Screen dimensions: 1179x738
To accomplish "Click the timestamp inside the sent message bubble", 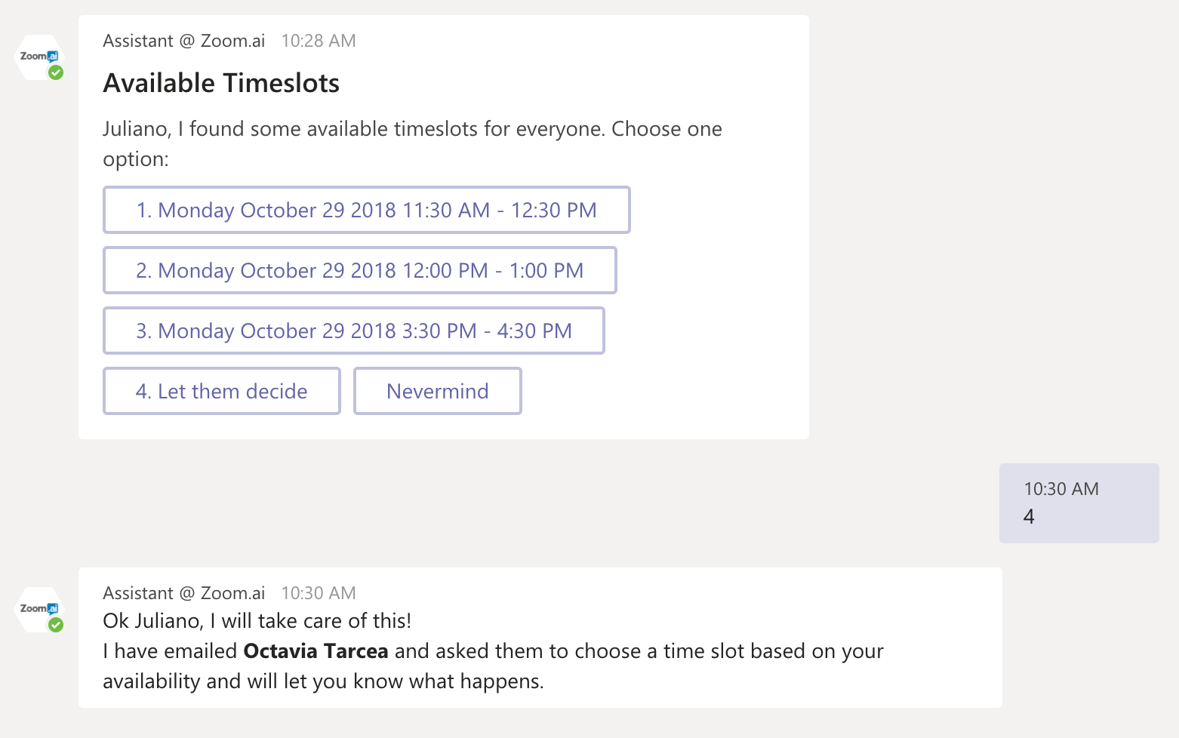I will pyautogui.click(x=1060, y=489).
